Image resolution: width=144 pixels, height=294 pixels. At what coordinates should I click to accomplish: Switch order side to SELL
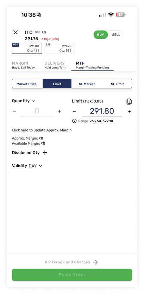pyautogui.click(x=116, y=35)
